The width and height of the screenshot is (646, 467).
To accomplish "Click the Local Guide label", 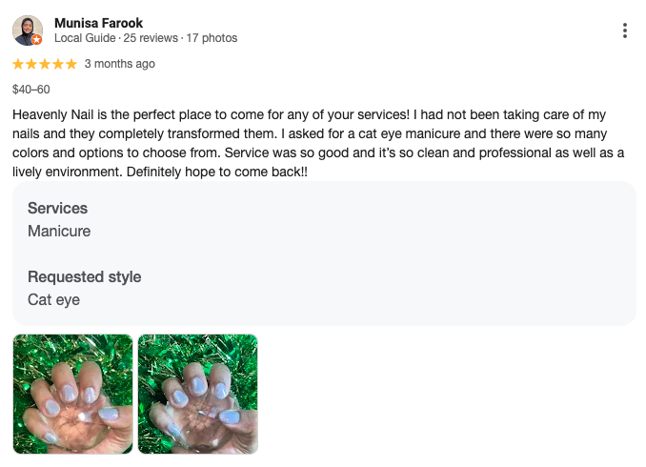I will pos(85,38).
